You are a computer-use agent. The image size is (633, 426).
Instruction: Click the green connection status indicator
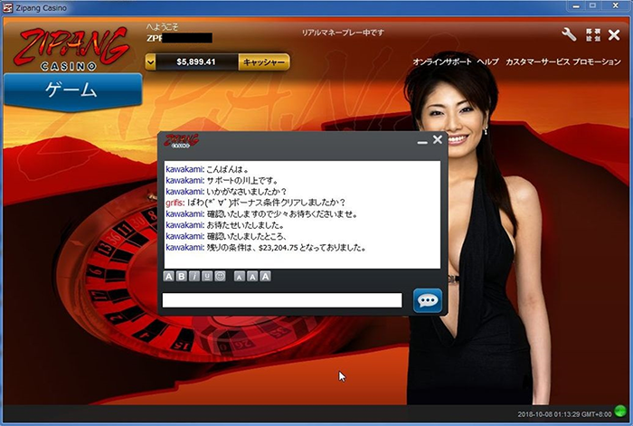(x=619, y=412)
